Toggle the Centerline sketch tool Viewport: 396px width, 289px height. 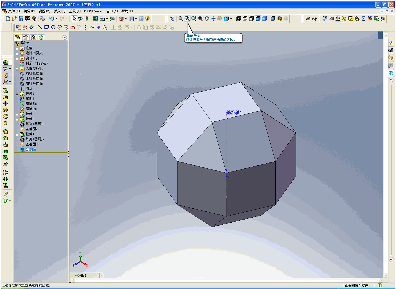click(x=85, y=27)
